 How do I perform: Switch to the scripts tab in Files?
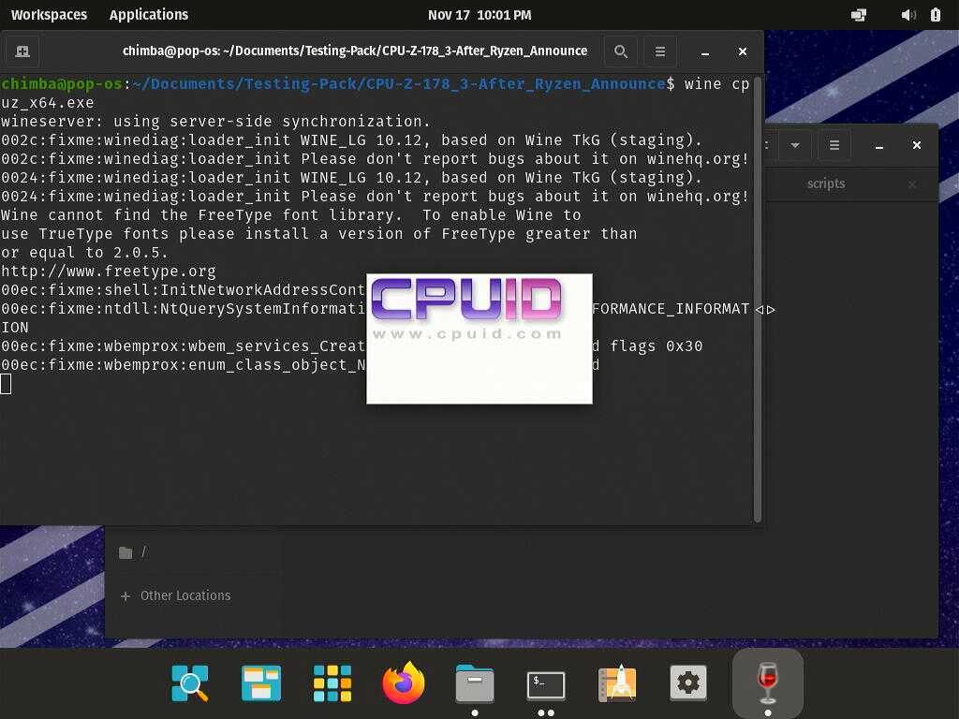[826, 184]
